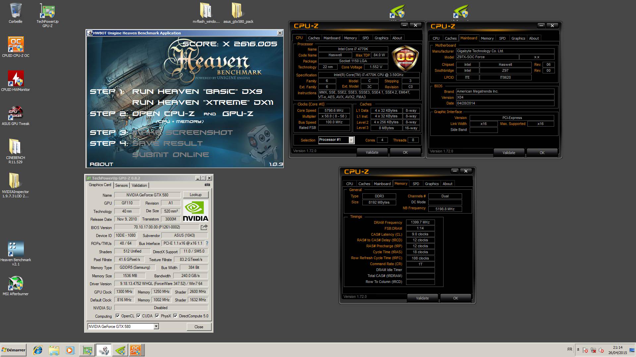Open the About tab in the processor CPU-Z window
This screenshot has width=636, height=357.
point(397,38)
